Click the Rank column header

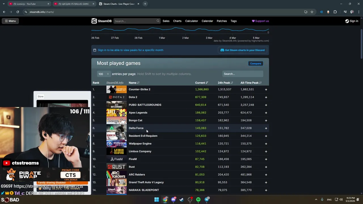coord(96,83)
